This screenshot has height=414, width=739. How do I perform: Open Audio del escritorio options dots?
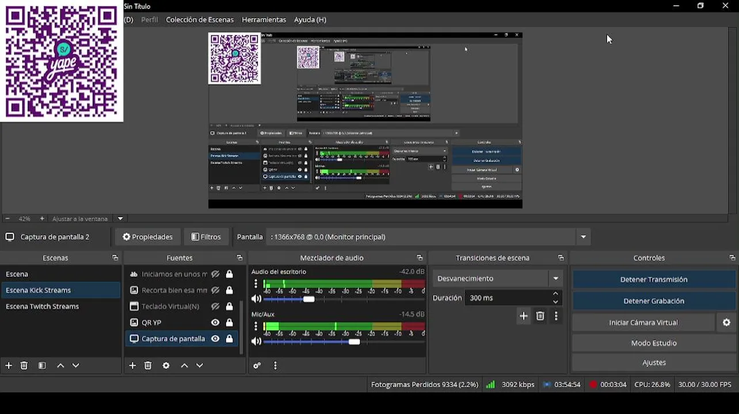(x=256, y=284)
